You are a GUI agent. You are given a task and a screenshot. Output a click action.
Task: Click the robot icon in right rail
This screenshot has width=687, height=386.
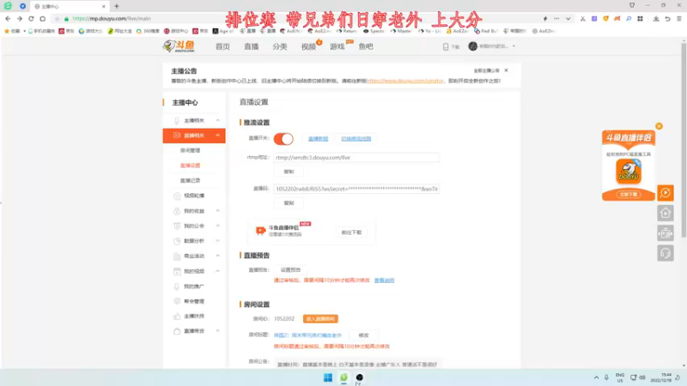(x=666, y=233)
